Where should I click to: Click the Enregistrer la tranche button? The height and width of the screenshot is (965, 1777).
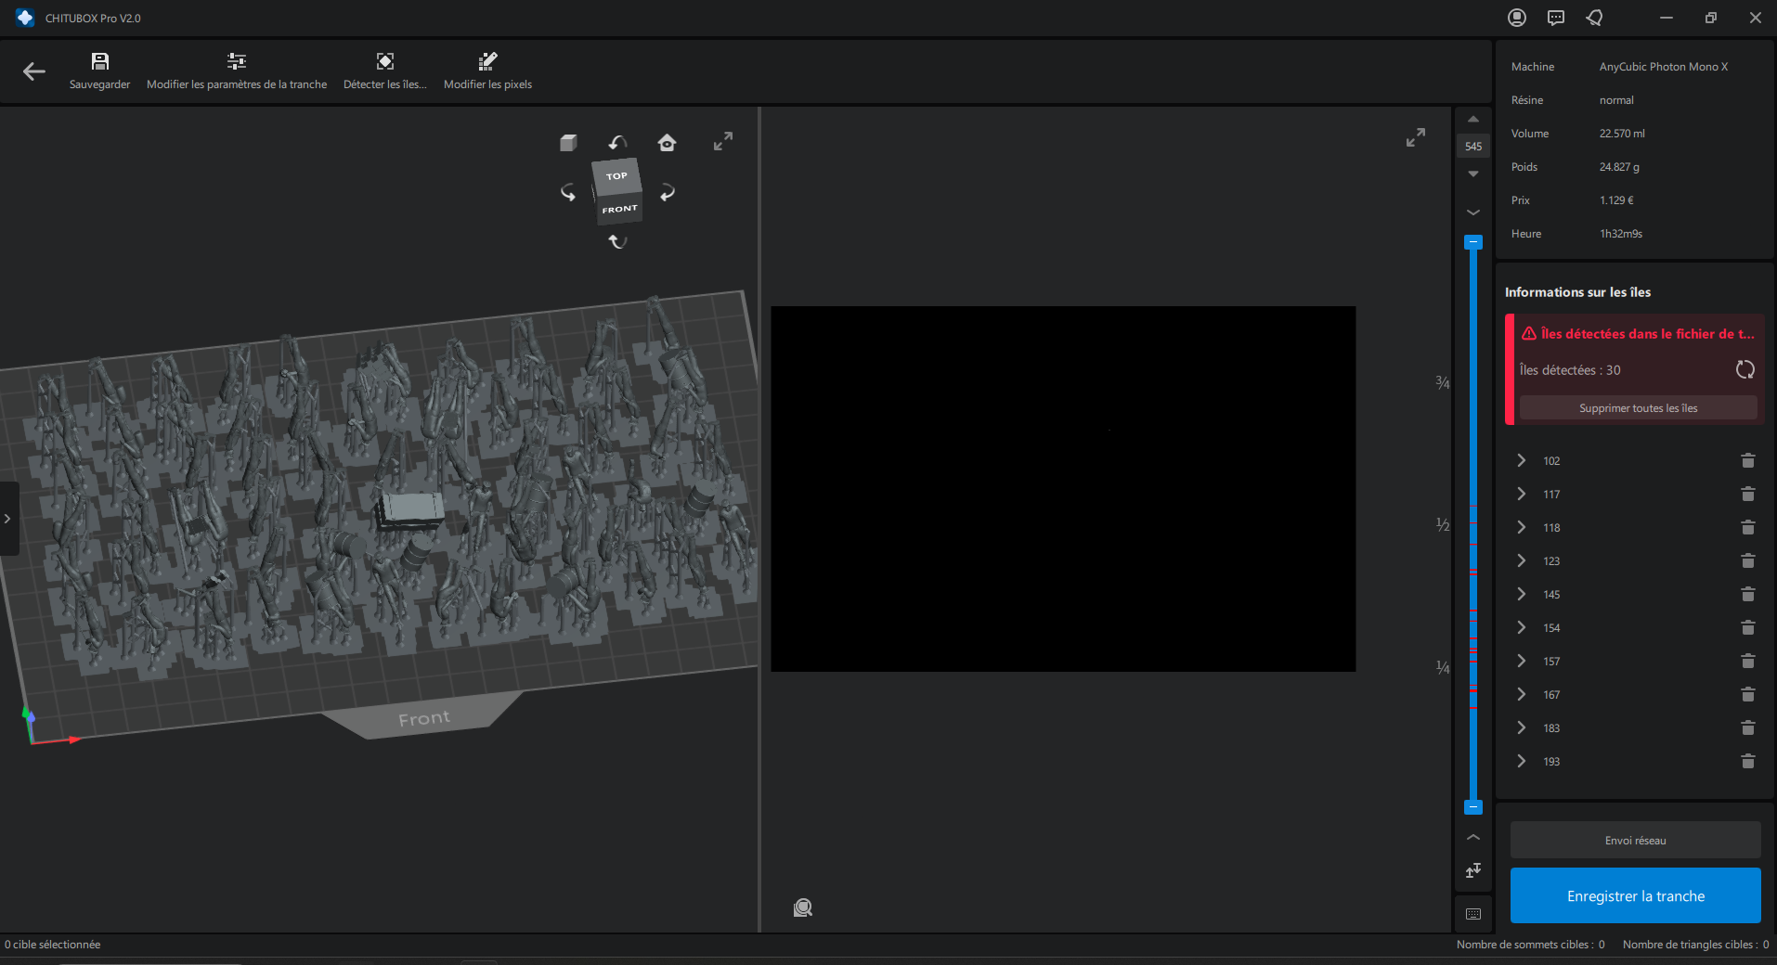tap(1635, 895)
